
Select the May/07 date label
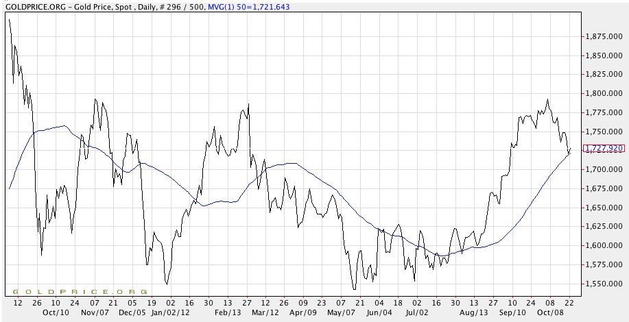tap(341, 312)
